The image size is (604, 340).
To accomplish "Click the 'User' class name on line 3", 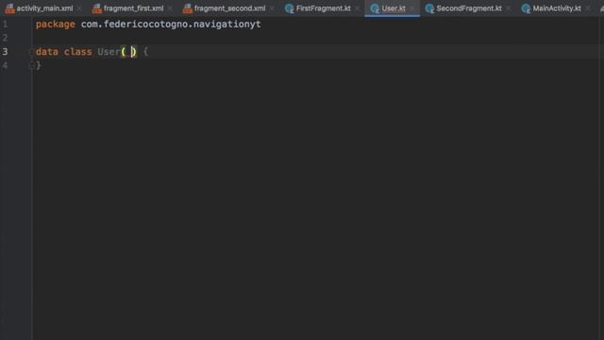I will [x=109, y=52].
